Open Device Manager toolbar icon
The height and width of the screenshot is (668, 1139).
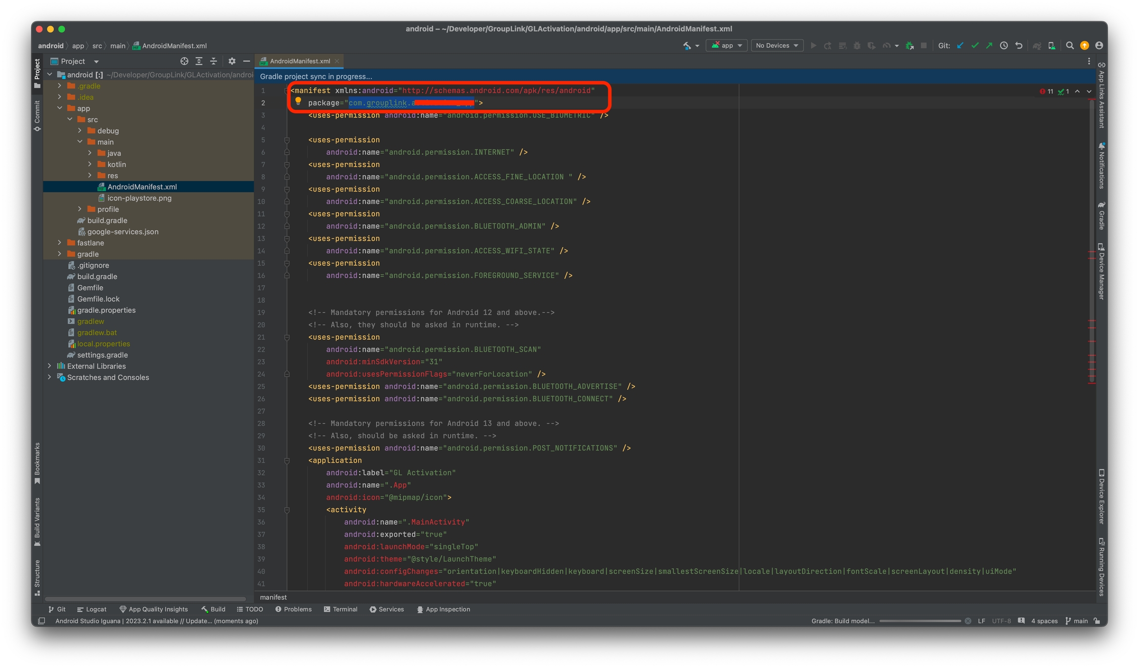(x=1051, y=45)
